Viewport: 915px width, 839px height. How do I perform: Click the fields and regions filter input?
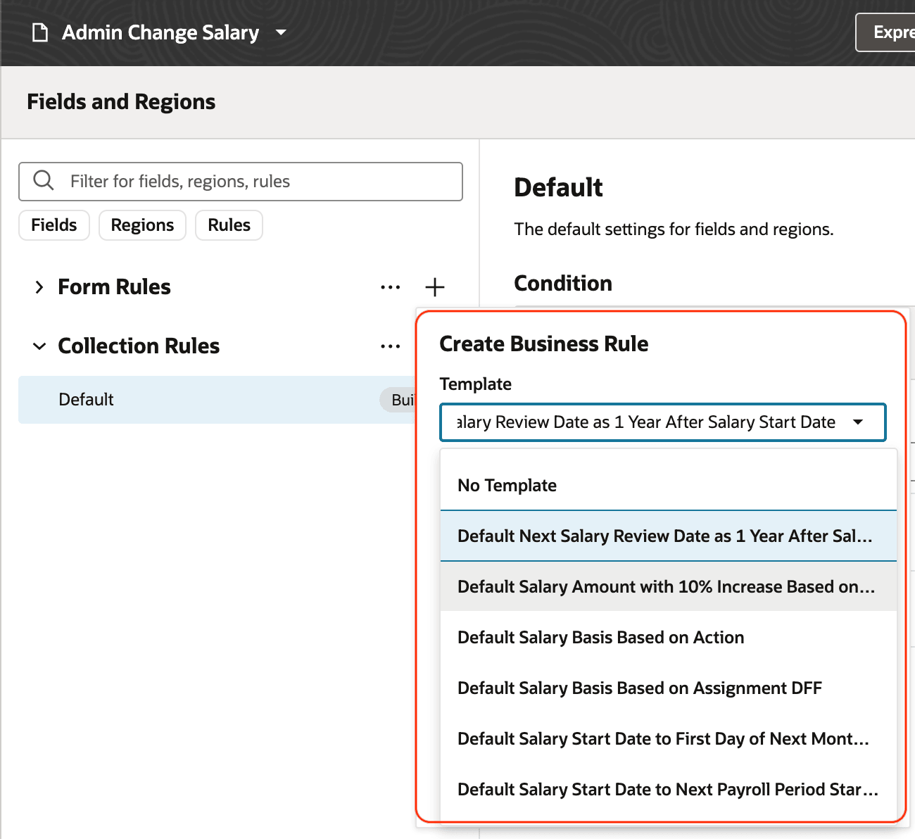[239, 181]
